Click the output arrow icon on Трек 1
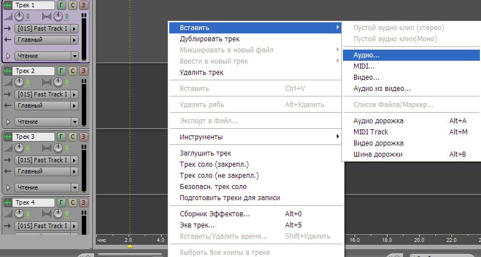Screen dimensions: 481x257 coord(7,40)
